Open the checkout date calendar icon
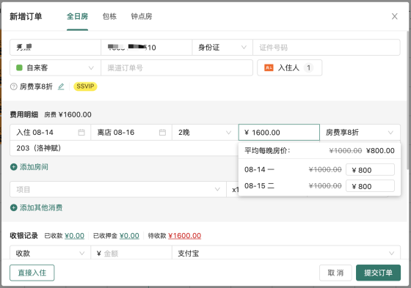411x288 pixels. pos(162,133)
